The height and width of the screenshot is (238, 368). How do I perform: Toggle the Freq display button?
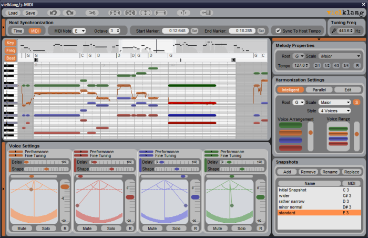[x=11, y=51]
